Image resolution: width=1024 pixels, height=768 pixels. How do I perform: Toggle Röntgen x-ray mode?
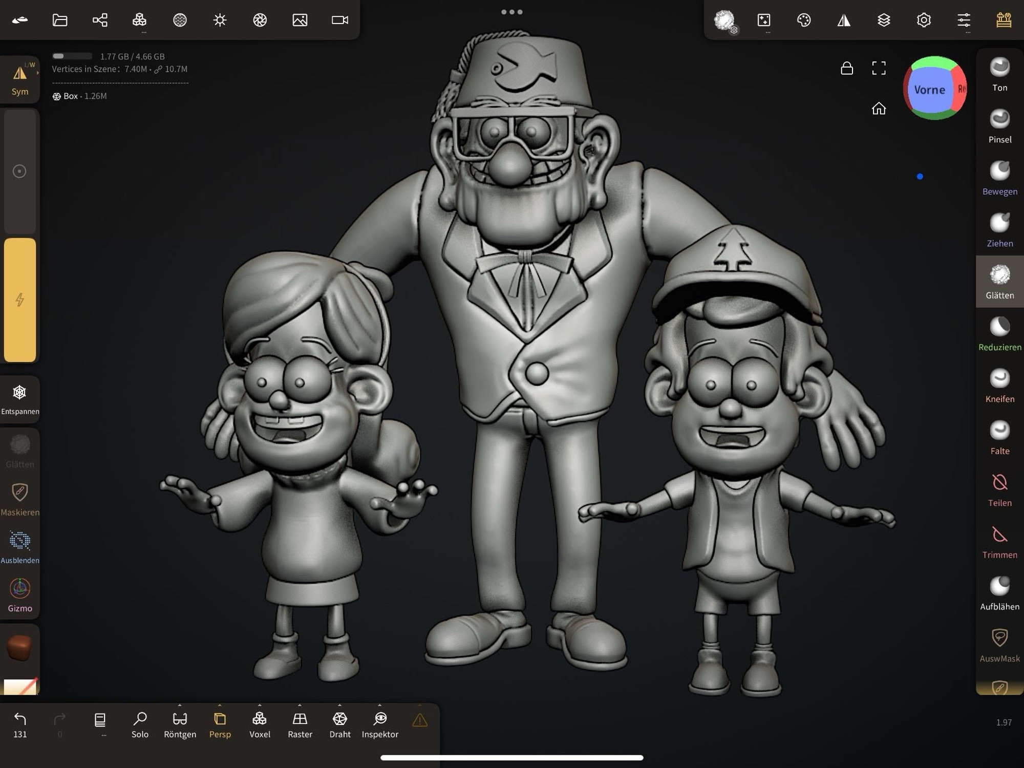pyautogui.click(x=180, y=725)
